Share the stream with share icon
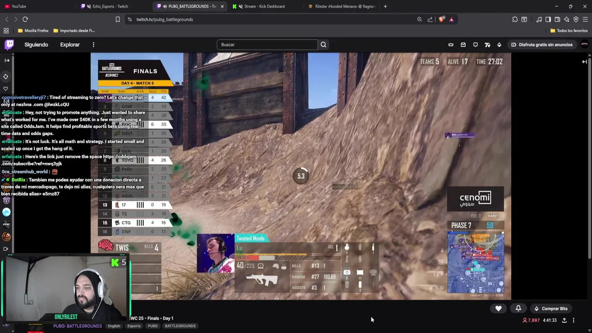 click(564, 320)
